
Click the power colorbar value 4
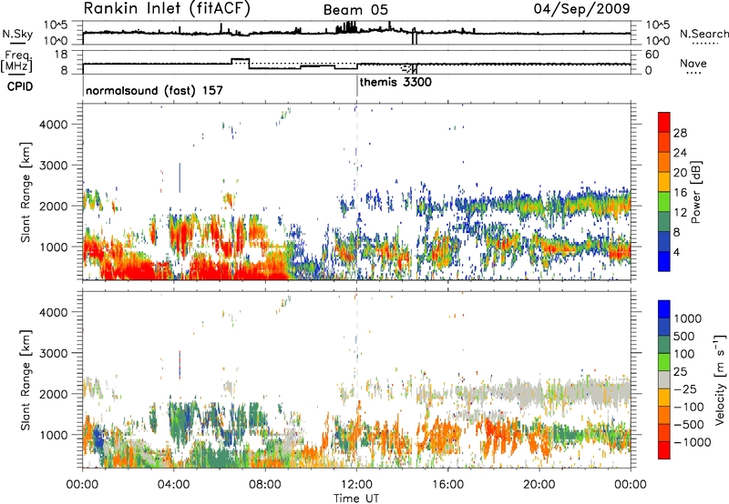[x=677, y=252]
